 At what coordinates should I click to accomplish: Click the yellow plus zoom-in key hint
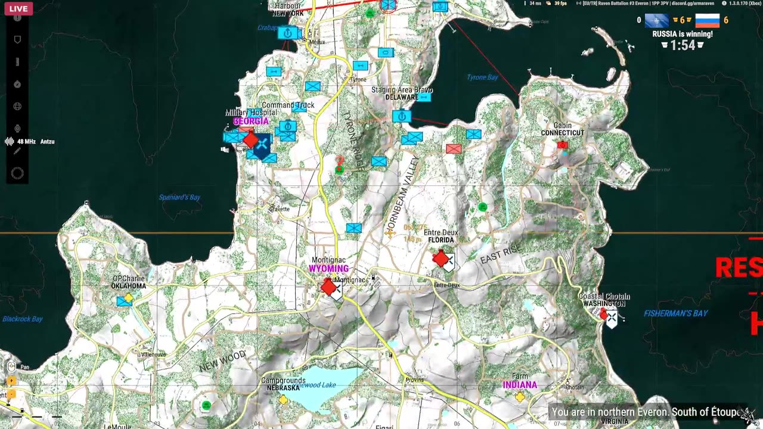(x=11, y=380)
